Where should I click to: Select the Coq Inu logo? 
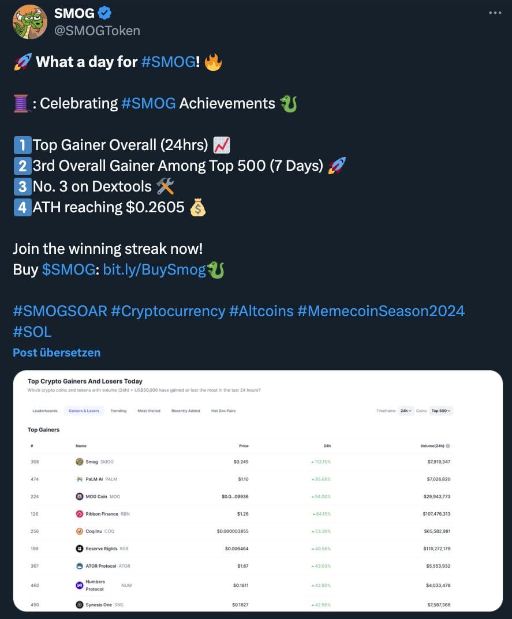pos(78,530)
